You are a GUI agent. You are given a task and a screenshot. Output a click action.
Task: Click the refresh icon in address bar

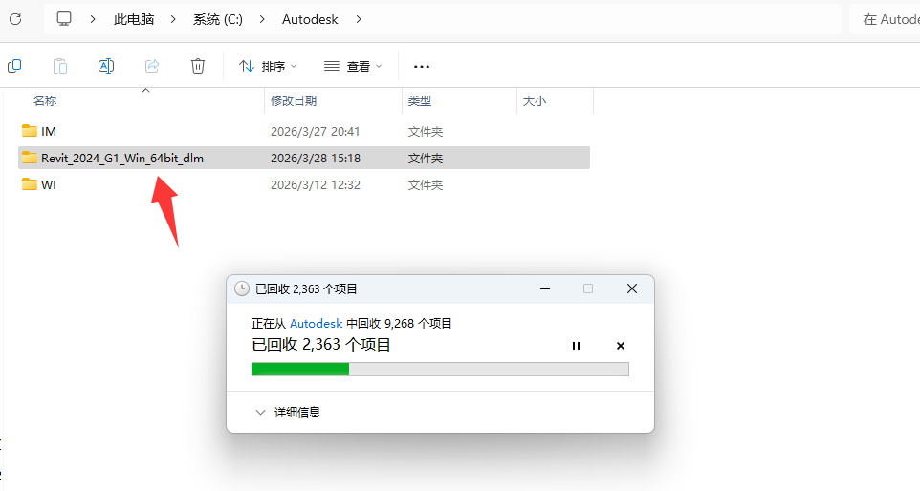pos(15,19)
